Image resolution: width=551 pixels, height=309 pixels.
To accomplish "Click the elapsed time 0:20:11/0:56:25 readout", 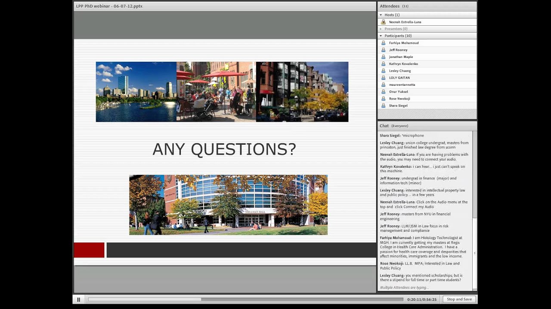I will coord(422,300).
